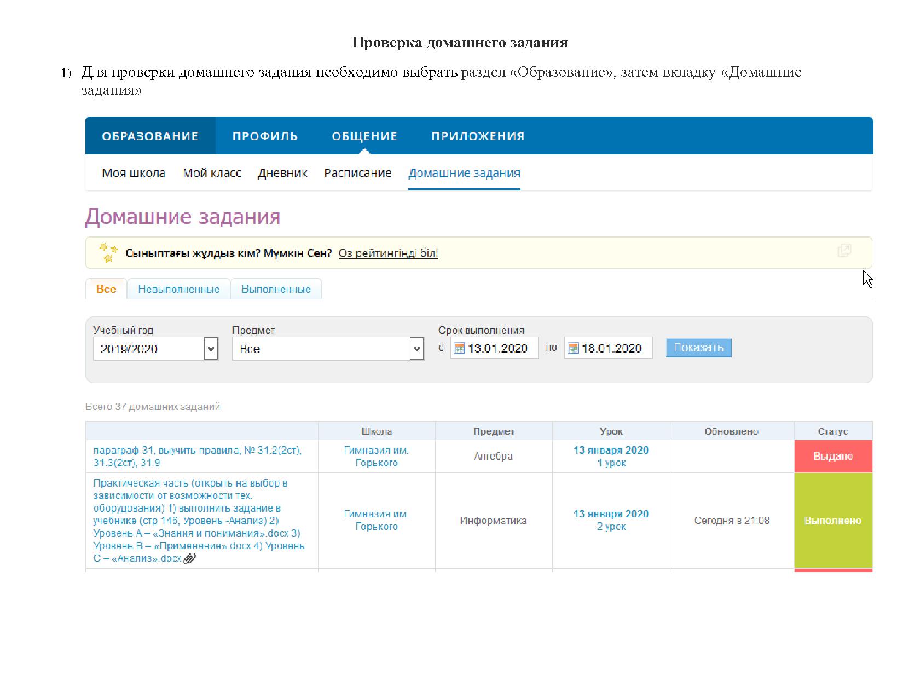
Task: Go to Мой класс tab
Action: point(212,173)
